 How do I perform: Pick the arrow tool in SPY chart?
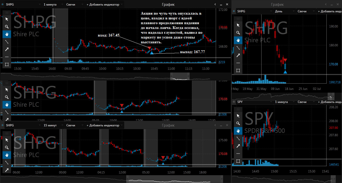click(238, 146)
